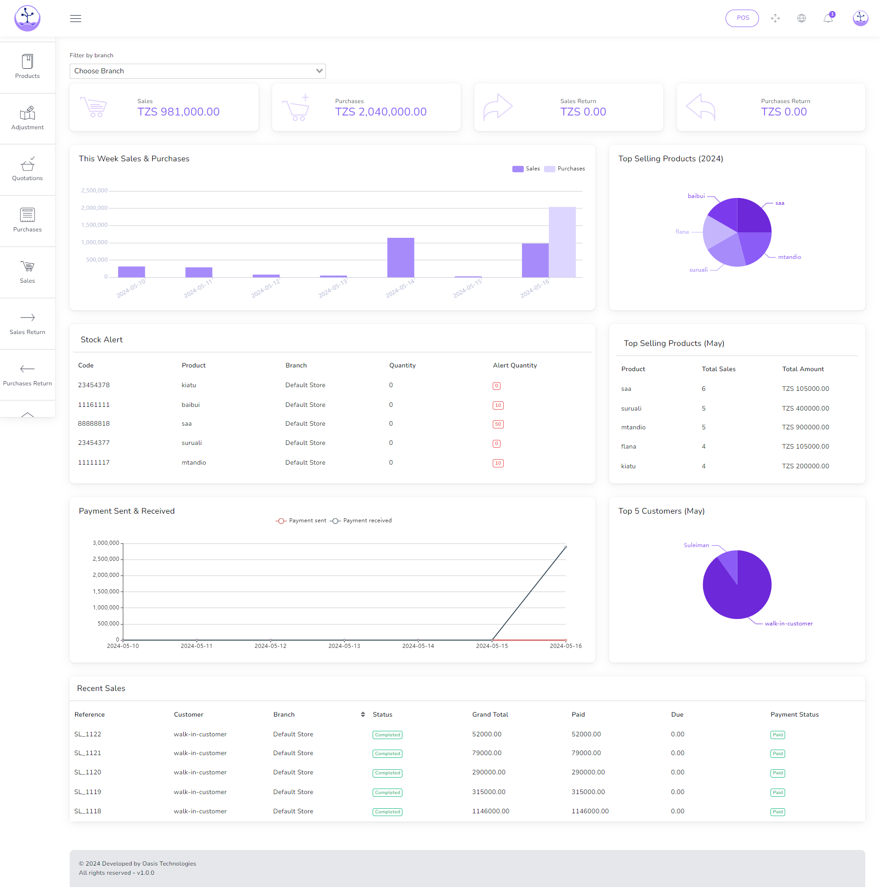Screen dimensions: 880x888
Task: Open the Sales Return sidebar item
Action: [27, 323]
